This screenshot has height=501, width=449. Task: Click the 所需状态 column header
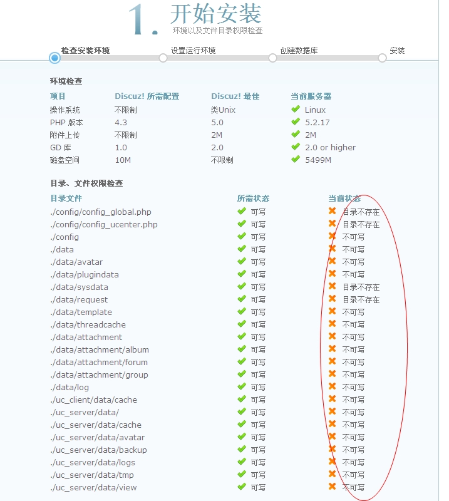253,199
